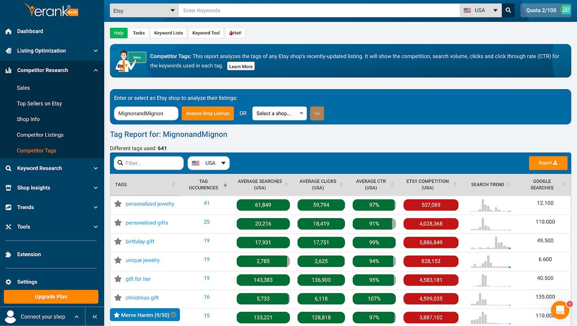
Task: Expand the Trends sidebar menu
Action: click(96, 207)
